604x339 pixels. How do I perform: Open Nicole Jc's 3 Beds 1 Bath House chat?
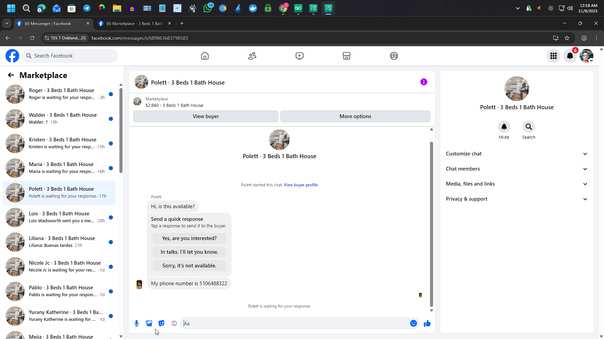point(59,267)
